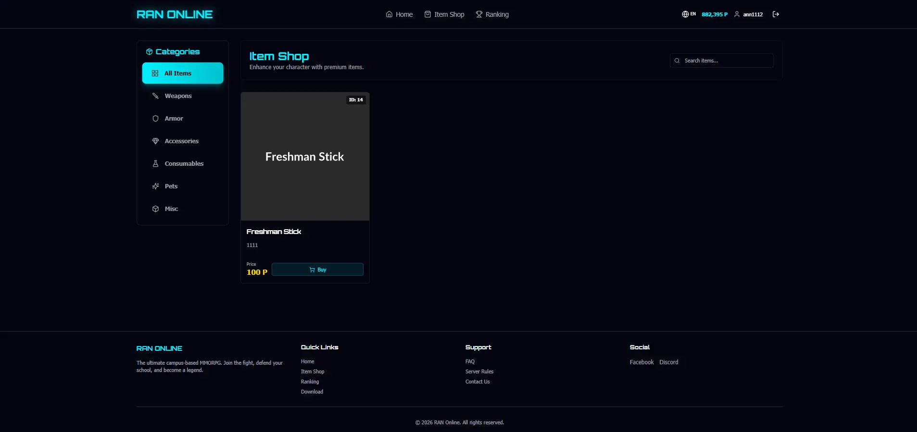The image size is (917, 432).
Task: Select the Weapons category
Action: coord(183,96)
